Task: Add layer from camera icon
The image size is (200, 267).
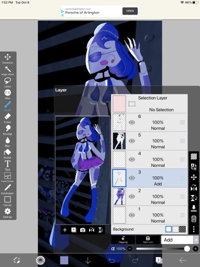Action: point(83,230)
